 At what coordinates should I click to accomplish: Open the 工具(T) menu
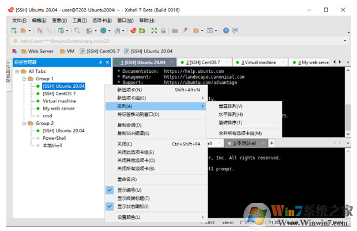pos(79,21)
